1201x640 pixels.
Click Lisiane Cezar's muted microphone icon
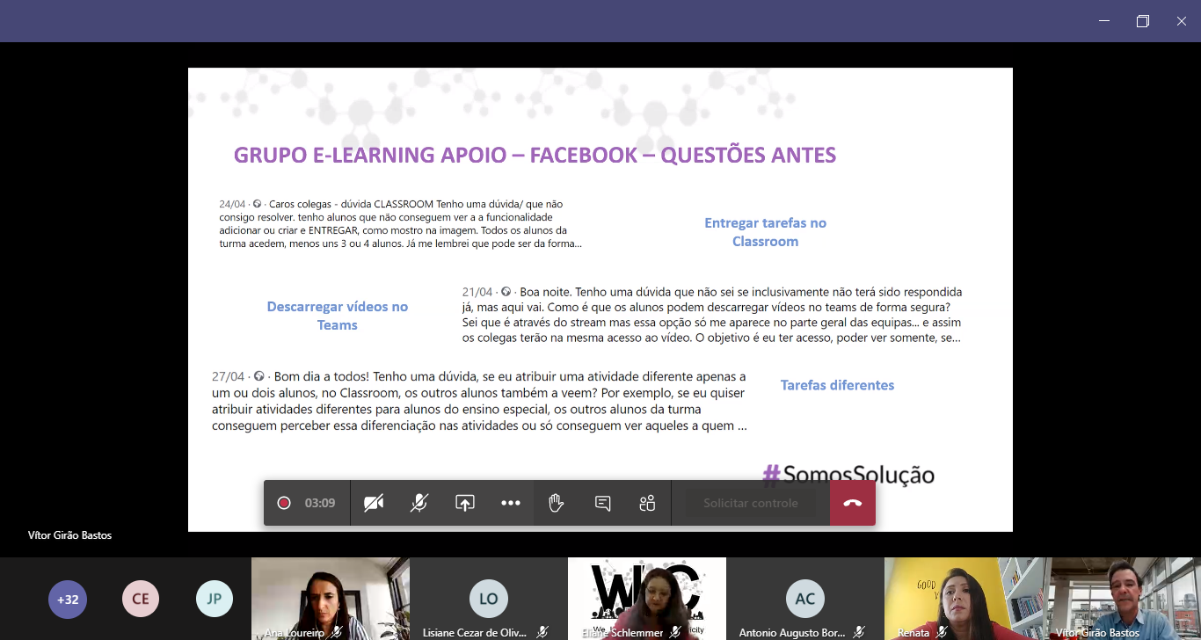[x=542, y=632]
